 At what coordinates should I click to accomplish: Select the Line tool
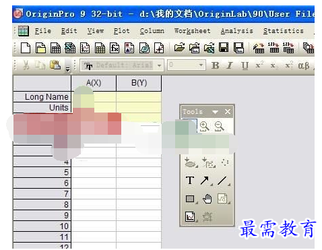(224, 181)
